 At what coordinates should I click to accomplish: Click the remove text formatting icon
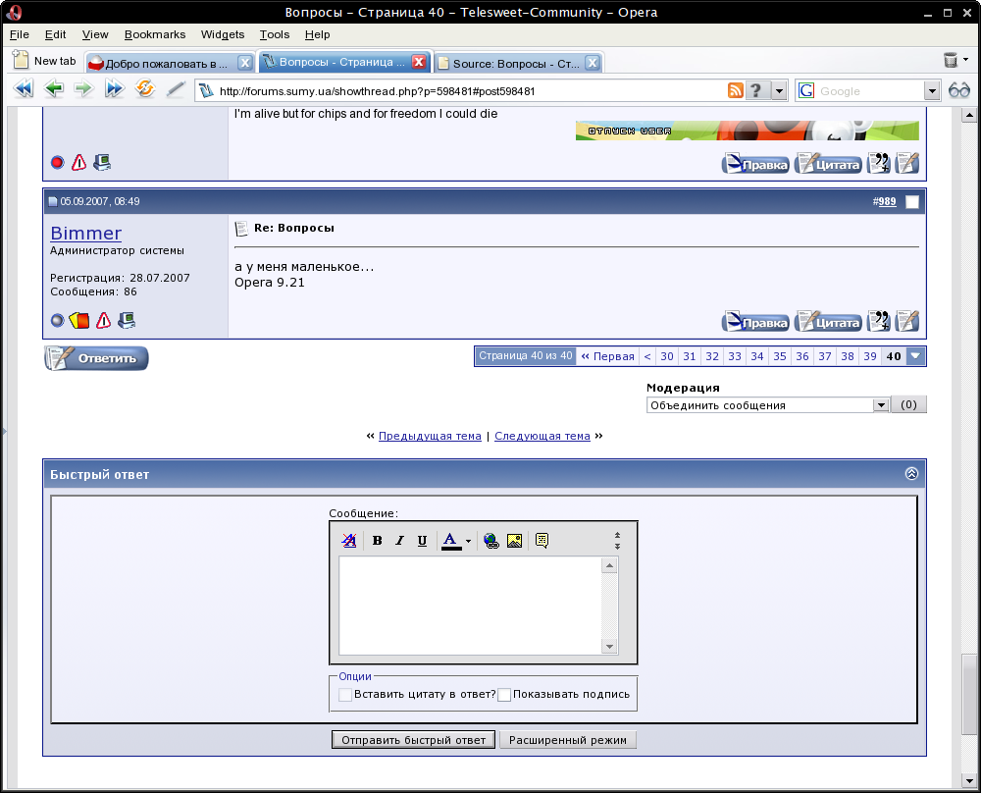pos(348,541)
